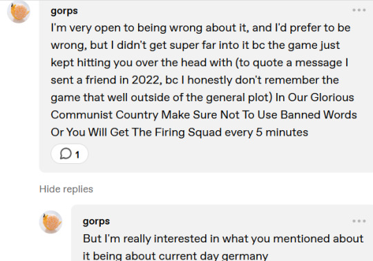The width and height of the screenshot is (373, 261).
Task: Click the line starting "I'm very open"
Action: pyautogui.click(x=200, y=28)
